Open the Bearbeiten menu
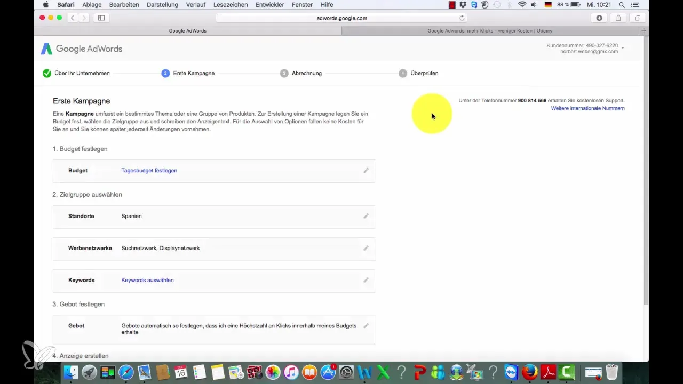 (x=124, y=5)
